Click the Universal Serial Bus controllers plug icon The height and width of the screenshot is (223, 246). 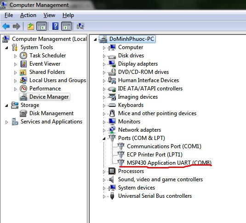tap(112, 196)
